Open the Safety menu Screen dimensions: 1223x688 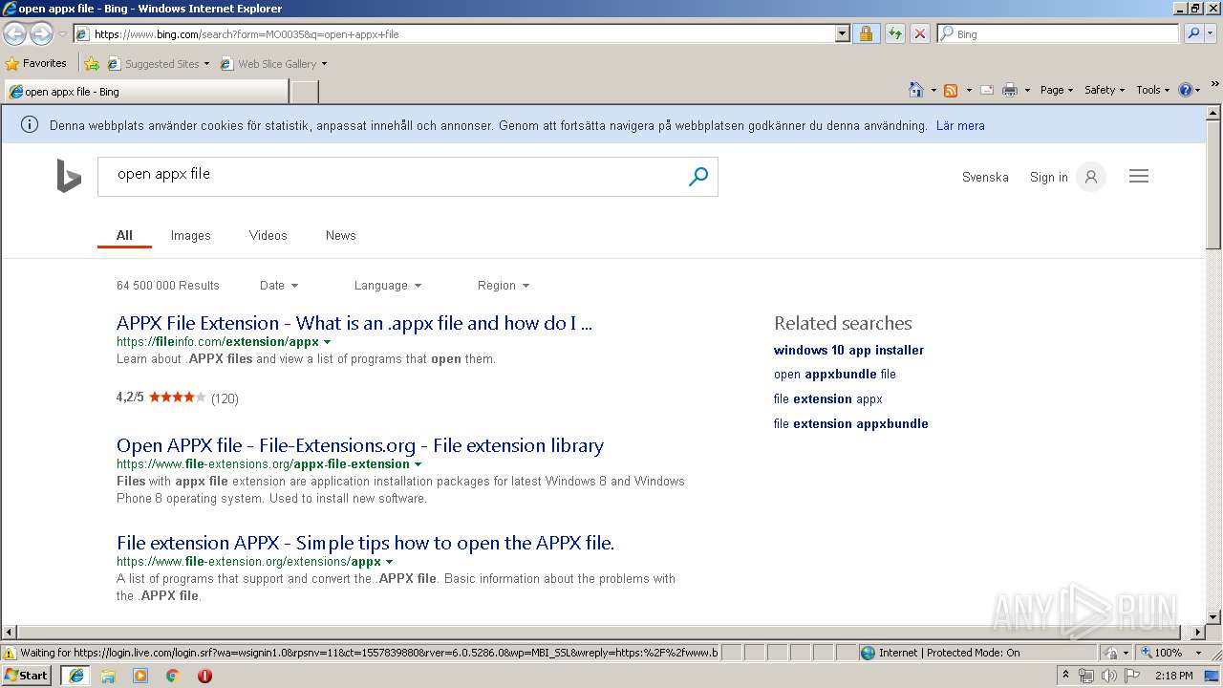coord(1105,90)
